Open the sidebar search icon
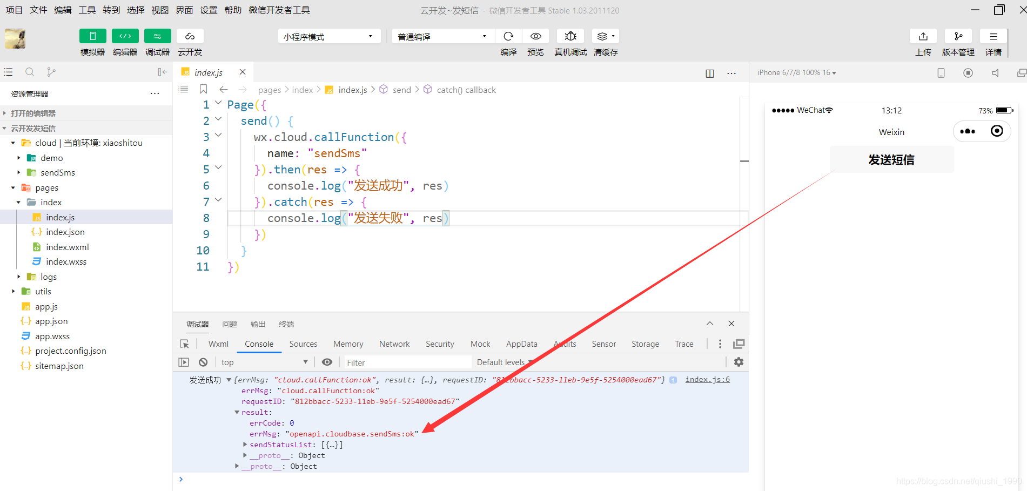Image resolution: width=1027 pixels, height=491 pixels. (x=30, y=72)
